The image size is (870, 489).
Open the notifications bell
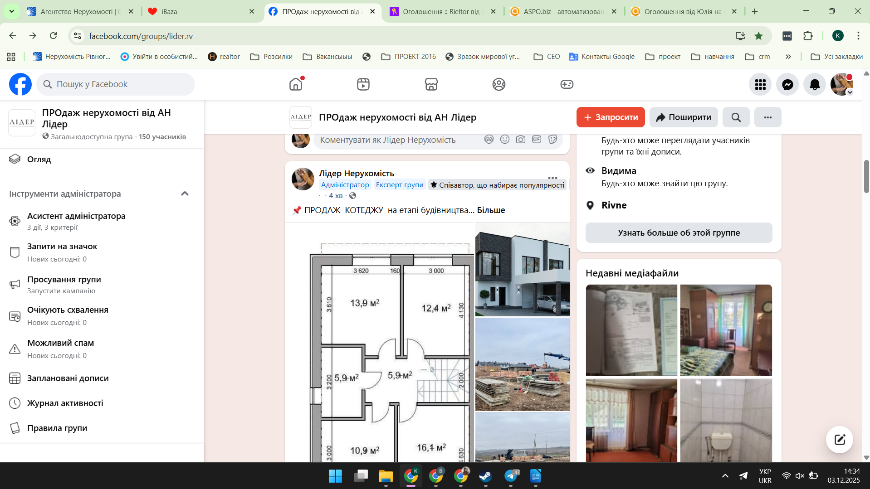coord(815,84)
